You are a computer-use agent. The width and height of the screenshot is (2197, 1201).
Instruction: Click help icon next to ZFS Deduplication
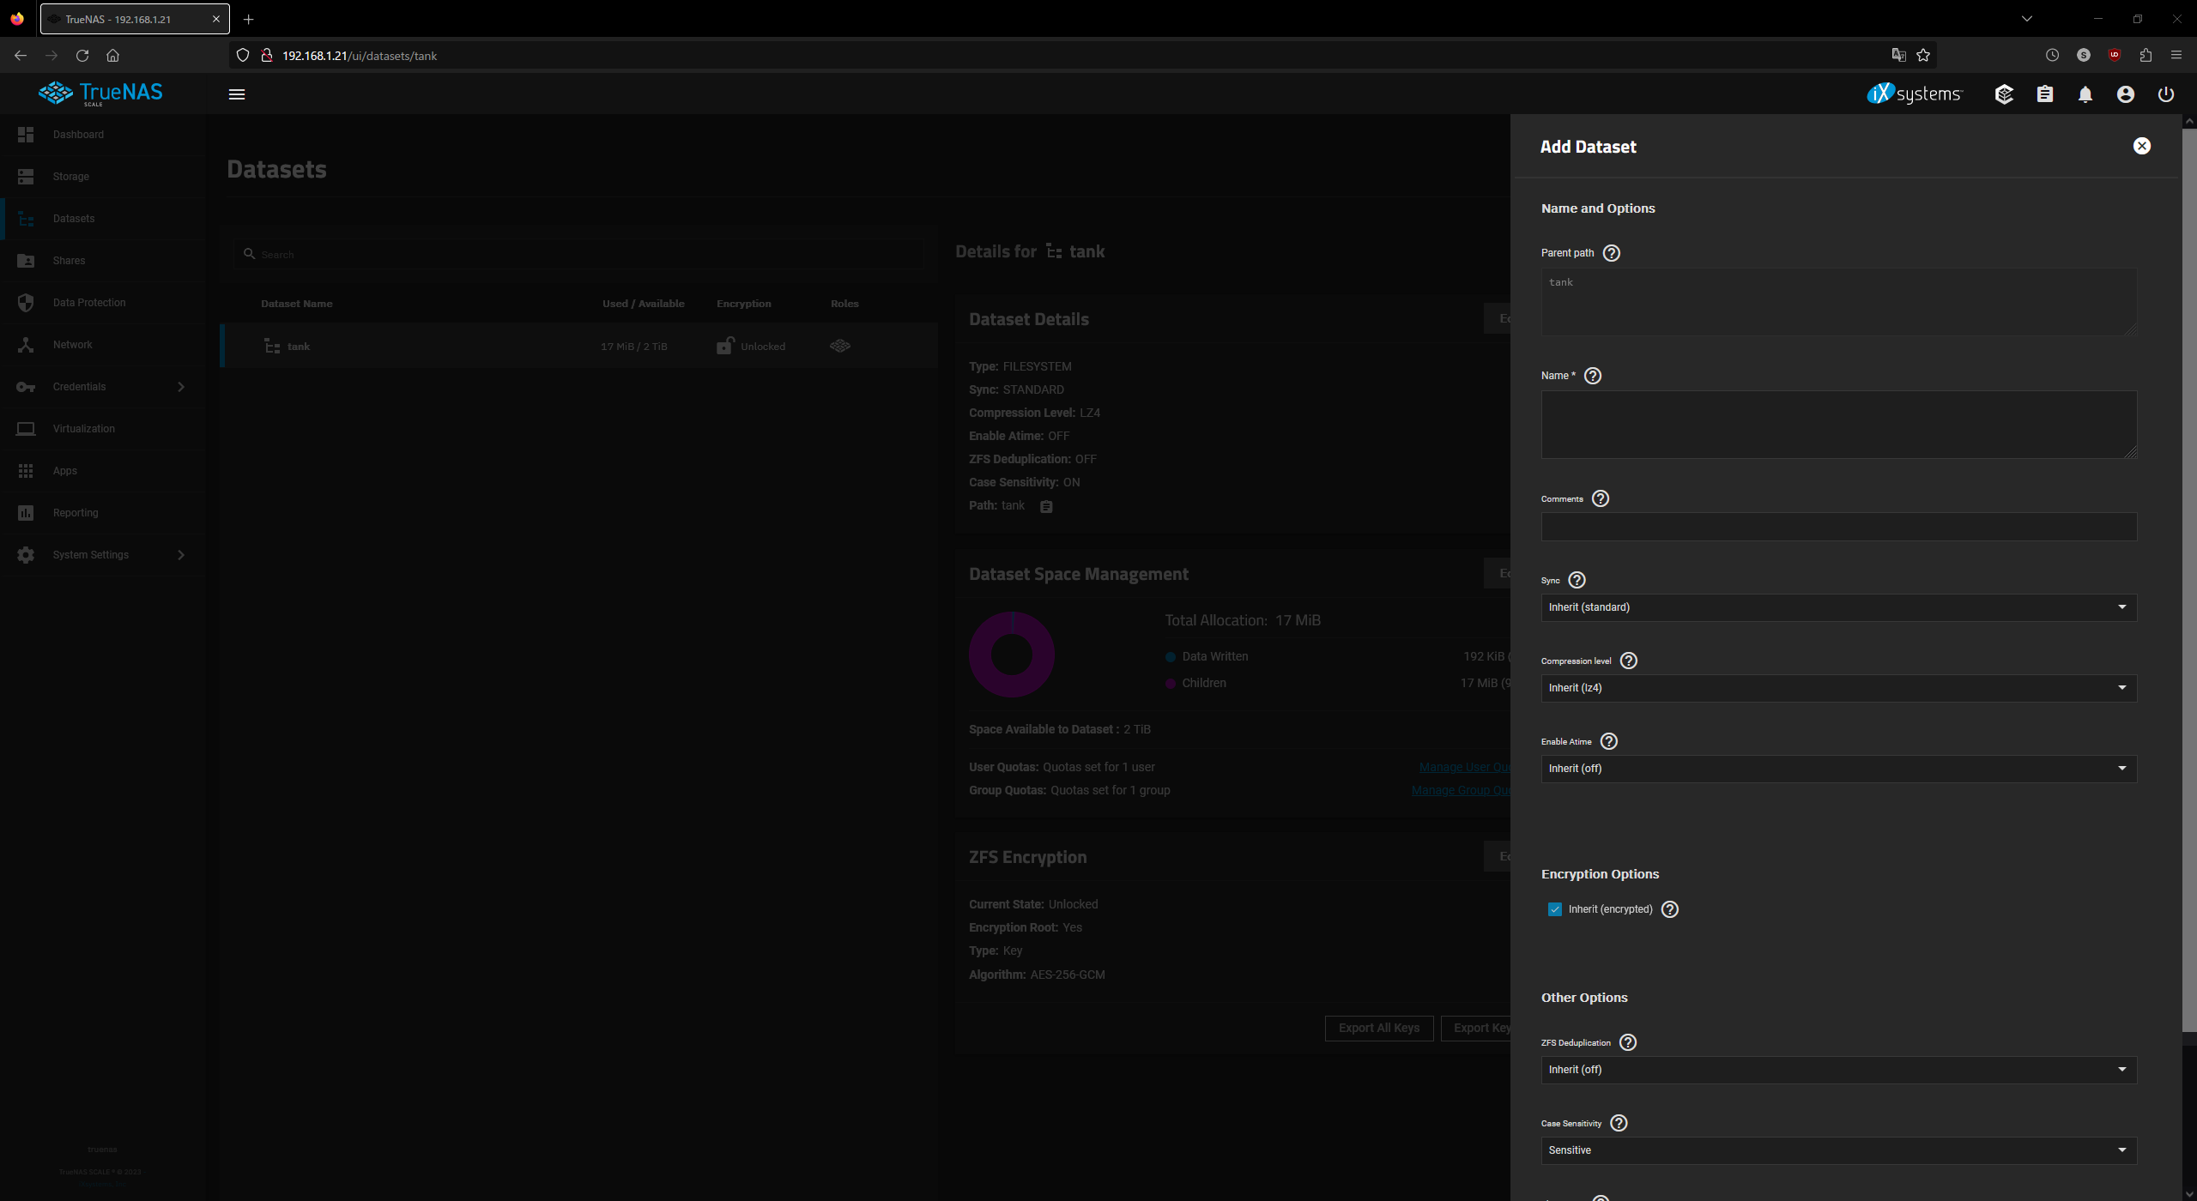point(1627,1042)
